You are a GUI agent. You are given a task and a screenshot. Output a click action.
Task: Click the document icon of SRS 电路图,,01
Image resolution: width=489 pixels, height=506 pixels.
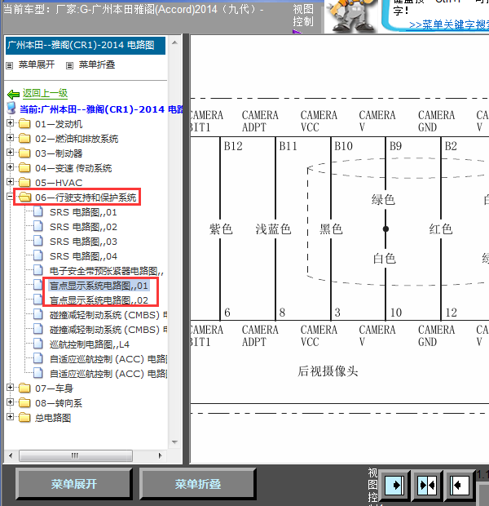coord(38,211)
